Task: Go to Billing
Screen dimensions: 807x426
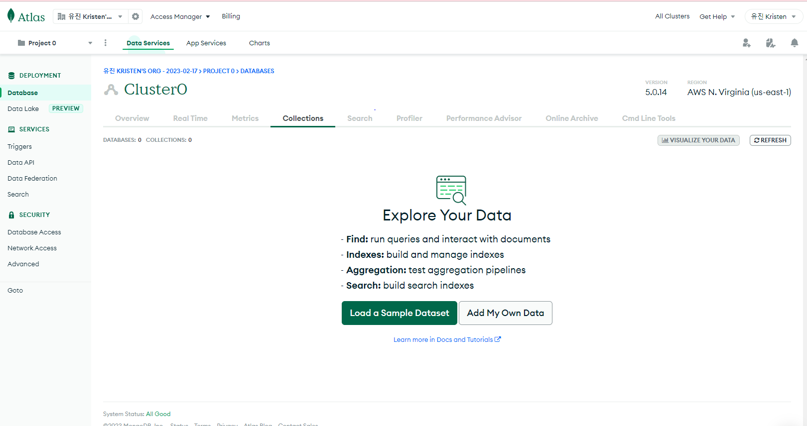Action: (x=231, y=16)
